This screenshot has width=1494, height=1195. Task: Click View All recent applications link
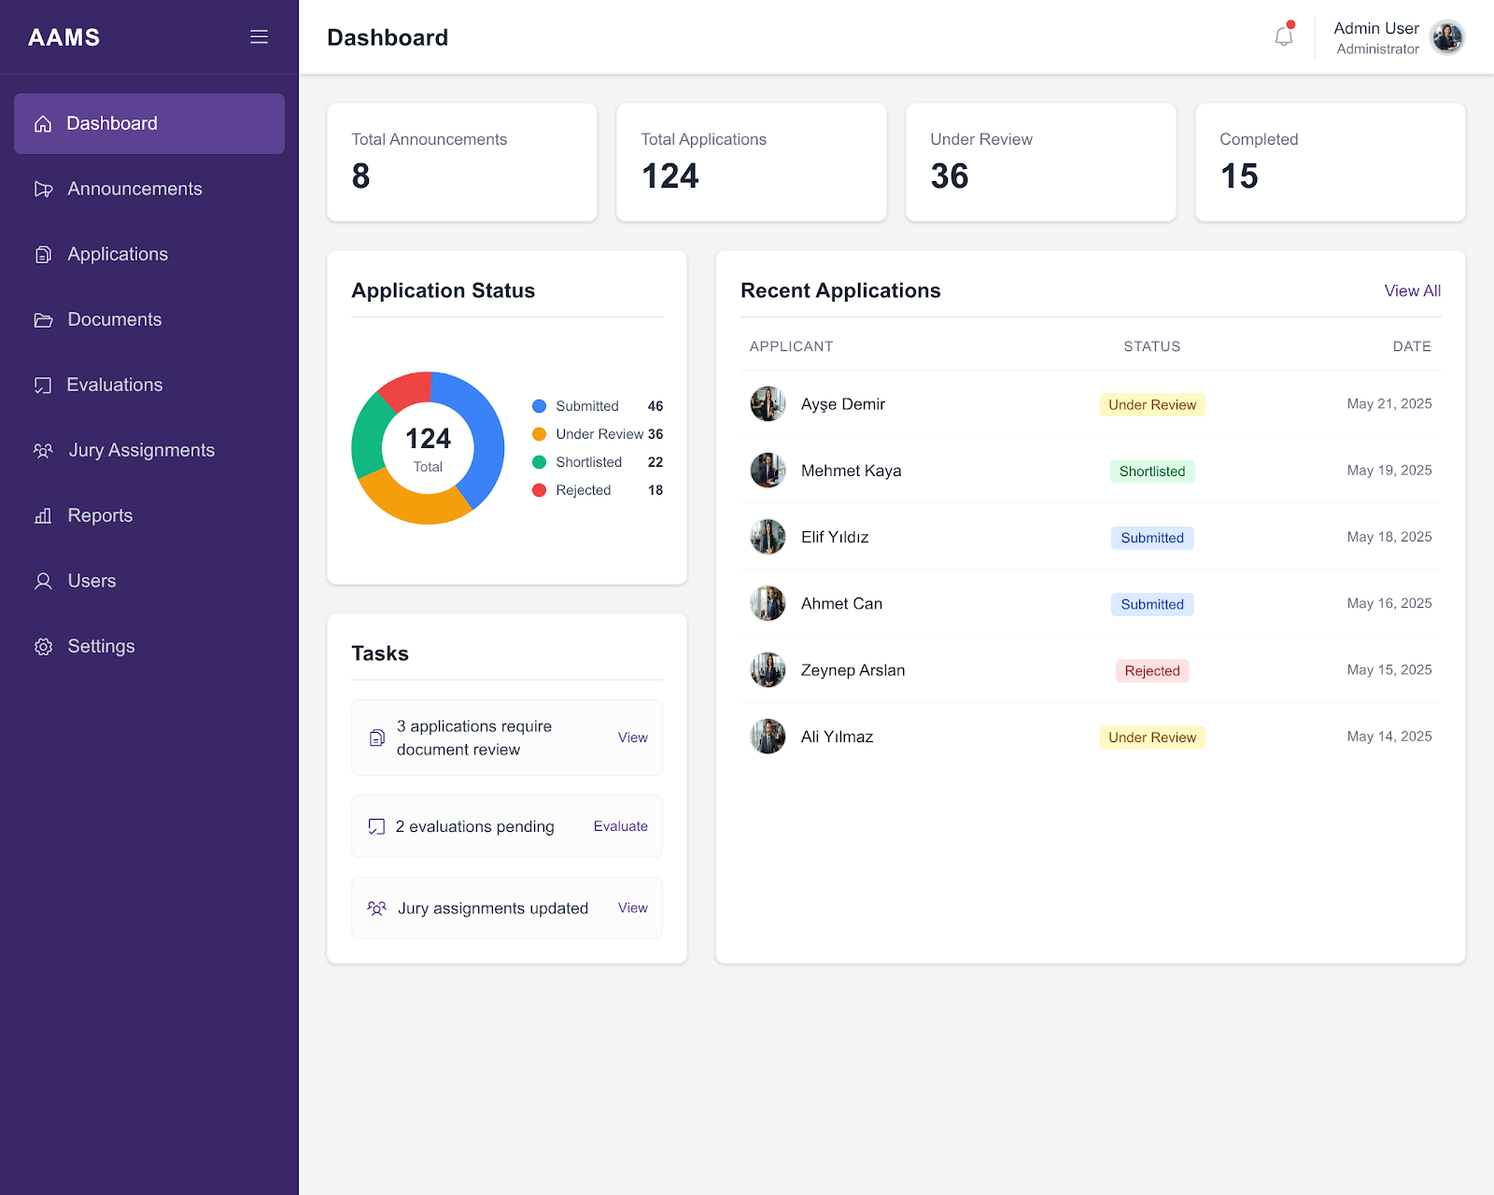pos(1412,291)
